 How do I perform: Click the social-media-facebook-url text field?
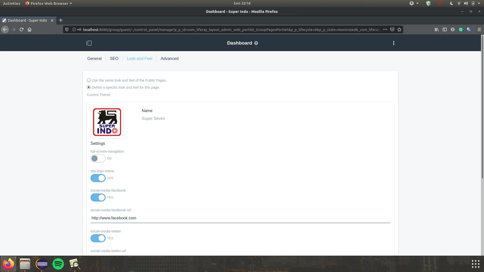pos(240,218)
